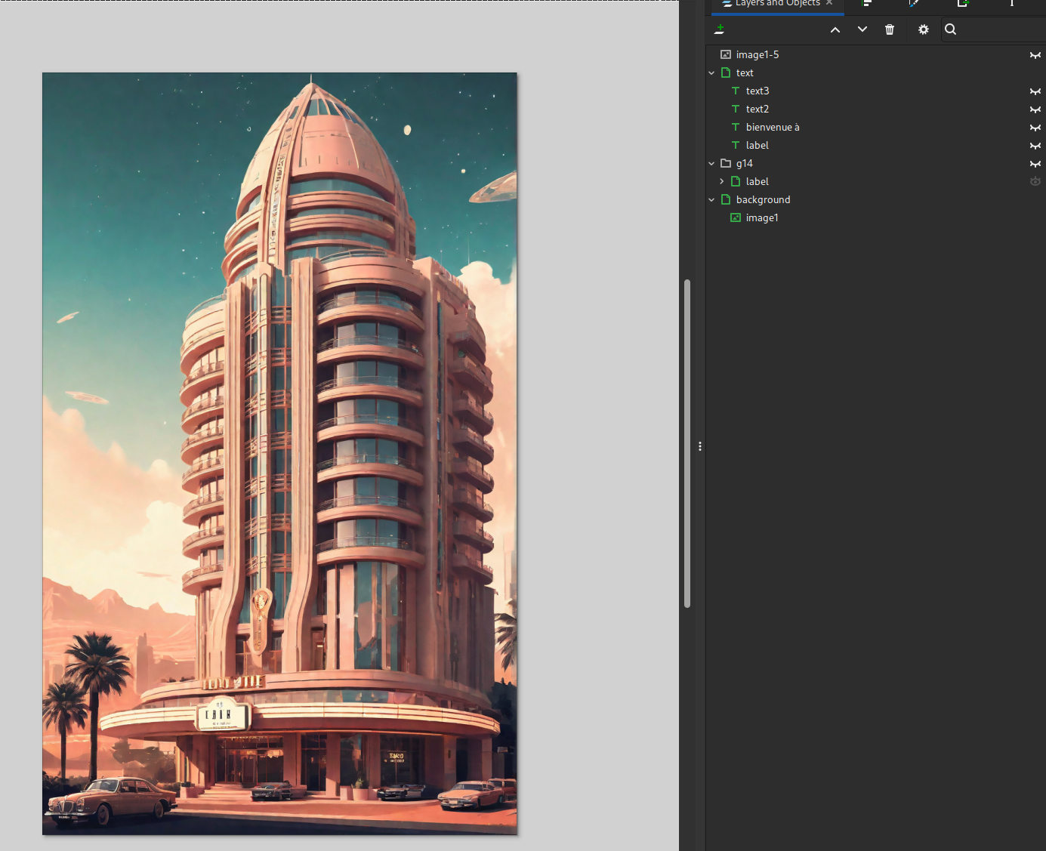The width and height of the screenshot is (1046, 851).
Task: Select image1 in the background layer
Action: point(761,218)
